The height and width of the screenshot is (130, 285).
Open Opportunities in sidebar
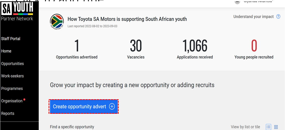click(13, 64)
